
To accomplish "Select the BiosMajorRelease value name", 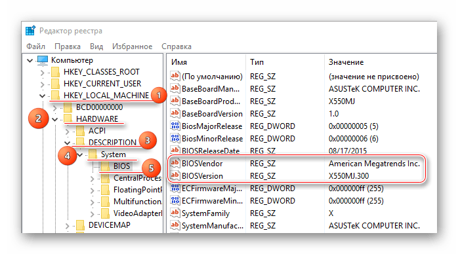I will pyautogui.click(x=212, y=126).
